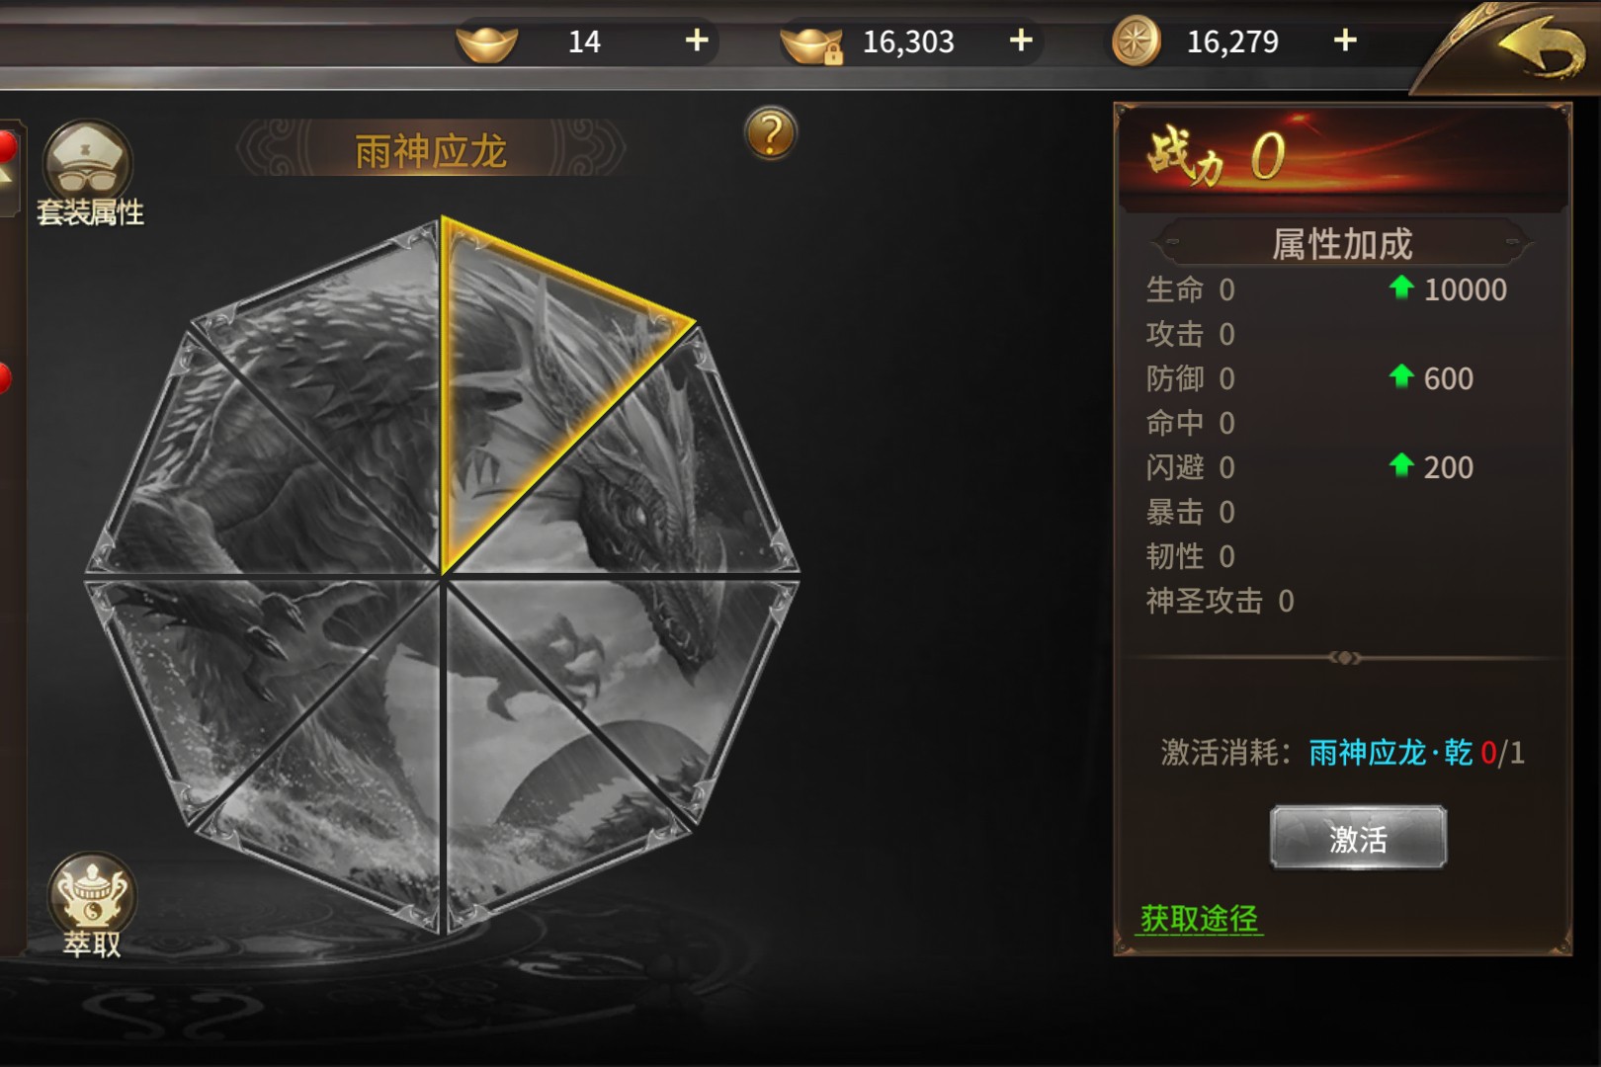Tap the round coin currency icon
Viewport: 1601px width, 1067px height.
pos(1136,42)
